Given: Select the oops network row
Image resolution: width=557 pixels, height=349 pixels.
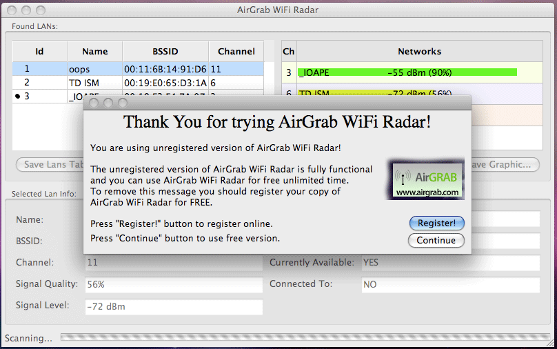Looking at the screenshot, I should pyautogui.click(x=138, y=69).
